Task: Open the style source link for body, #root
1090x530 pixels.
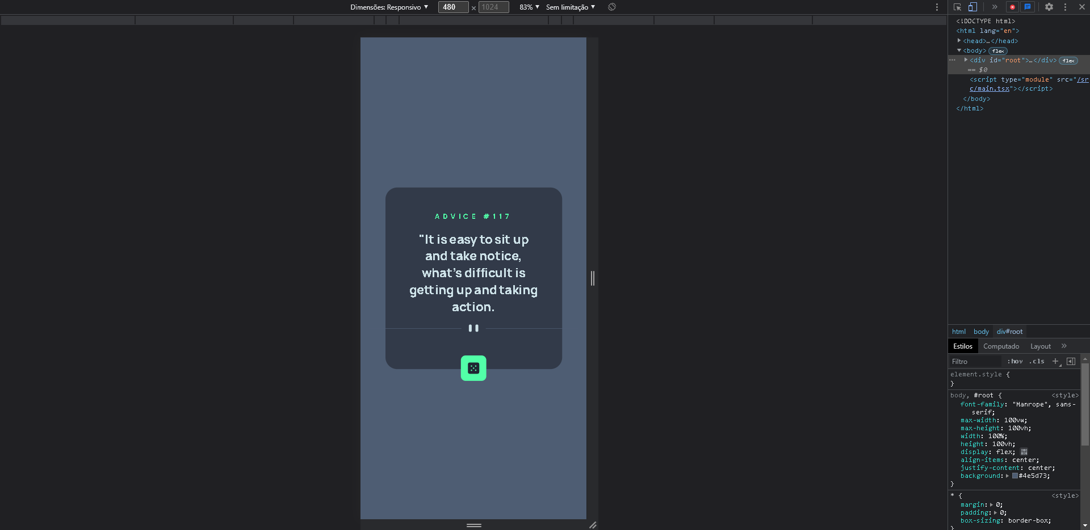Action: [x=1065, y=395]
